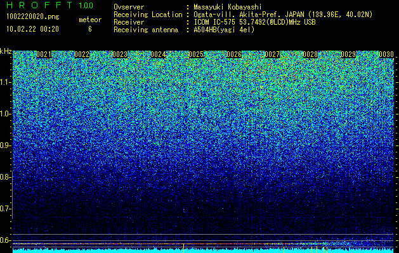399x253 pixels.
Task: Select observer name Masayuki Kobayashi
Action: [228, 7]
